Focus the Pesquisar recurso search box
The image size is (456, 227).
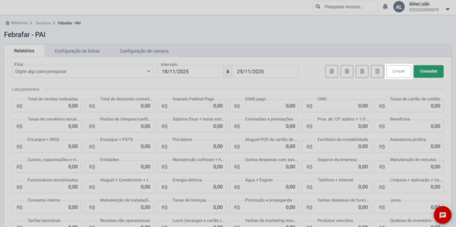tap(345, 7)
